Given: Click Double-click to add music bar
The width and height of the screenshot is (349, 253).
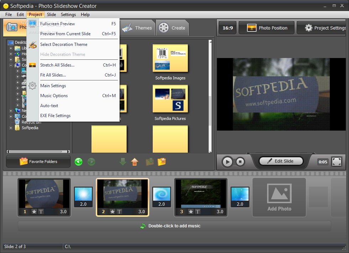Looking at the screenshot, I should tap(174, 226).
